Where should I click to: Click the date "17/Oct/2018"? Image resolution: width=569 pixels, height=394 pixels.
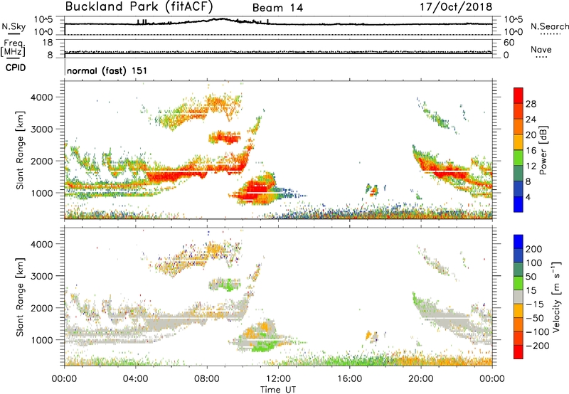[456, 7]
